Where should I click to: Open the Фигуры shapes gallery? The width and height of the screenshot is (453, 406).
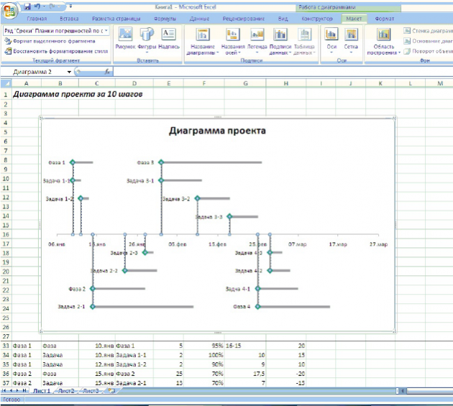[147, 40]
